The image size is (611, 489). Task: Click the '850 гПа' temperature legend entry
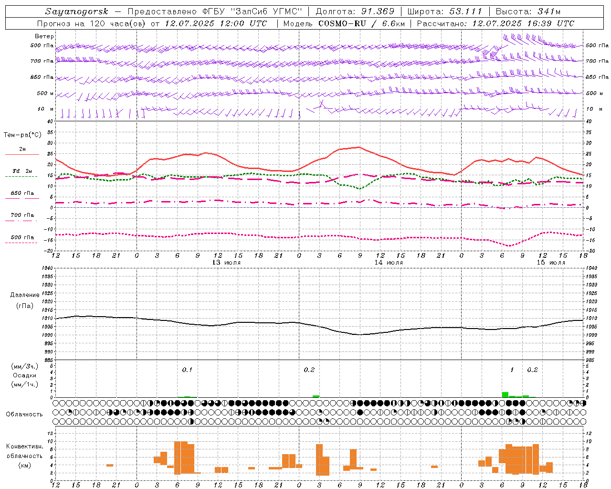point(22,193)
